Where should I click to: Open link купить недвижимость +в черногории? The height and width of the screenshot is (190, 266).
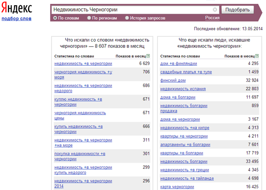coord(79,129)
